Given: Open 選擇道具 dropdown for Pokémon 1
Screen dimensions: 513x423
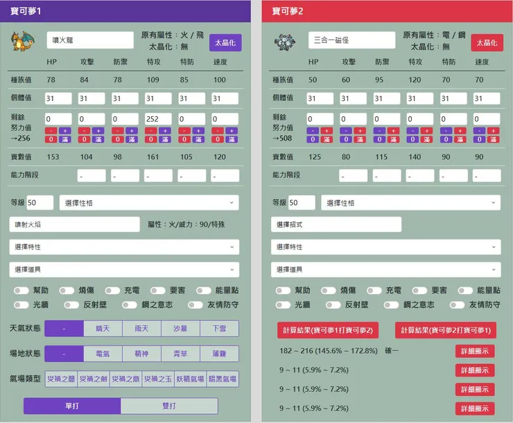Looking at the screenshot, I should (x=124, y=270).
